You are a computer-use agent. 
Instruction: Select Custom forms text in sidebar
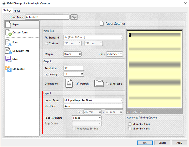[20, 33]
